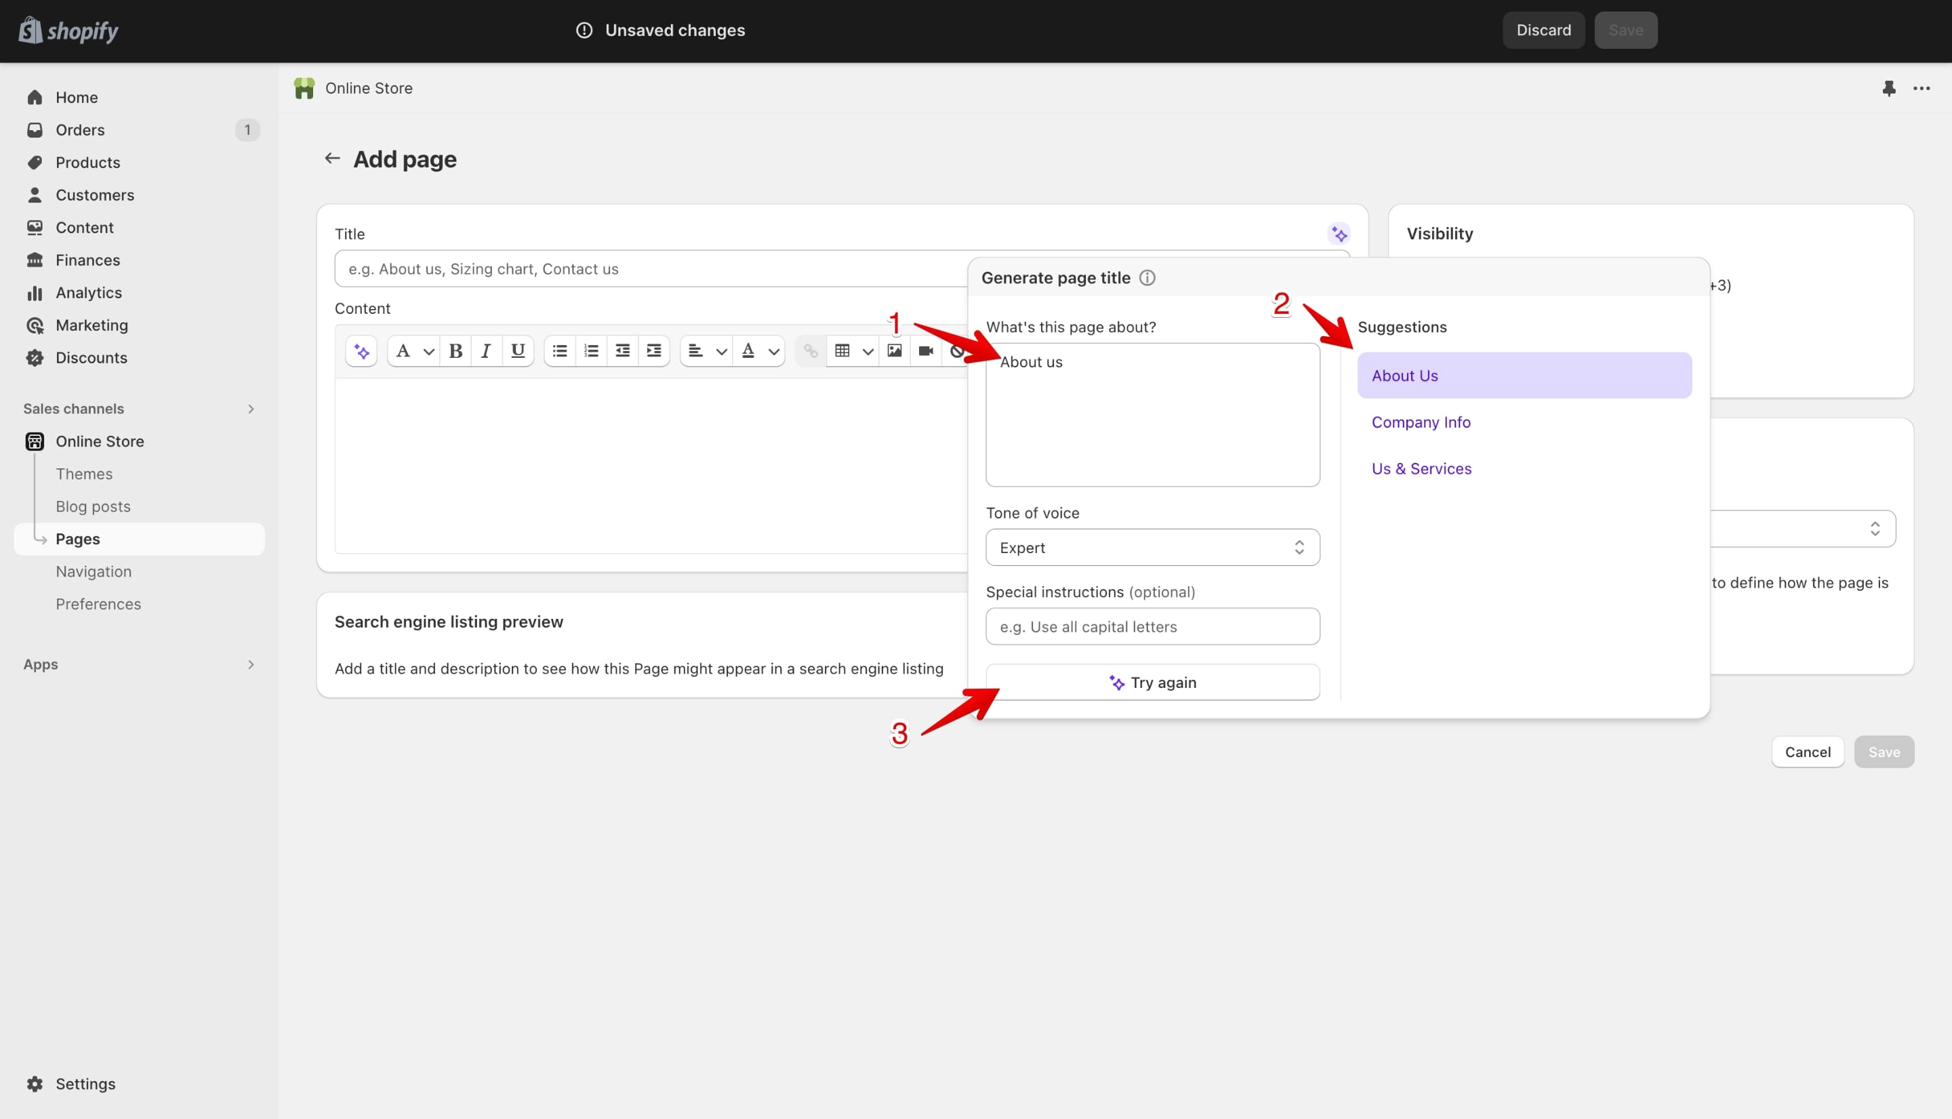Open the text color dropdown

click(x=759, y=351)
